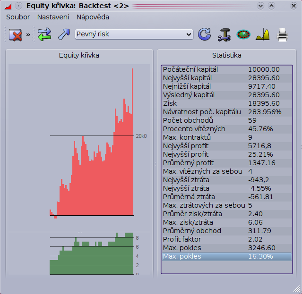Select the Návratnost poč. kapitálu row
The image size is (302, 294).
point(227,112)
